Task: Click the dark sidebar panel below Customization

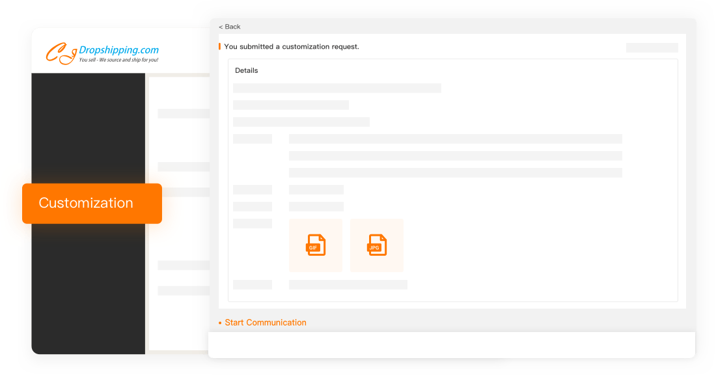Action: pyautogui.click(x=88, y=293)
